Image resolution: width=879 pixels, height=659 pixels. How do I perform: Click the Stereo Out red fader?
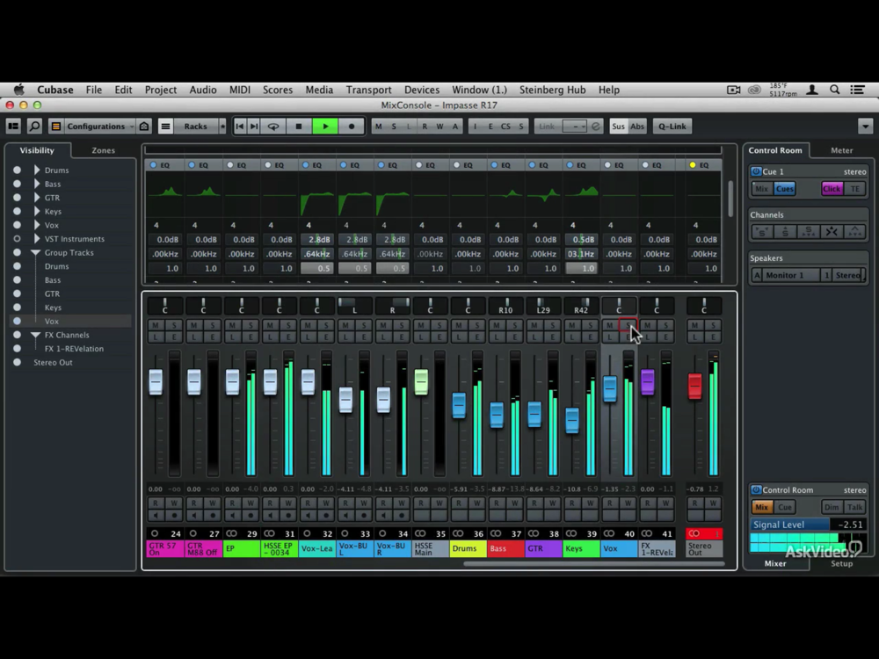point(694,386)
